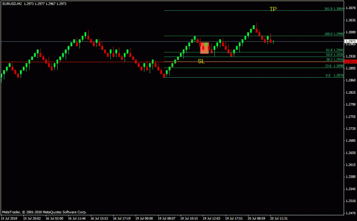Select the 38.2 Fibonacci level label
Viewport: 357px width, 221px height.
coord(335,59)
